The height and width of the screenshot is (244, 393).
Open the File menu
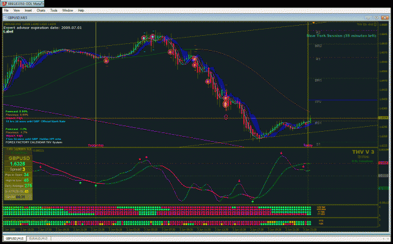click(x=6, y=11)
